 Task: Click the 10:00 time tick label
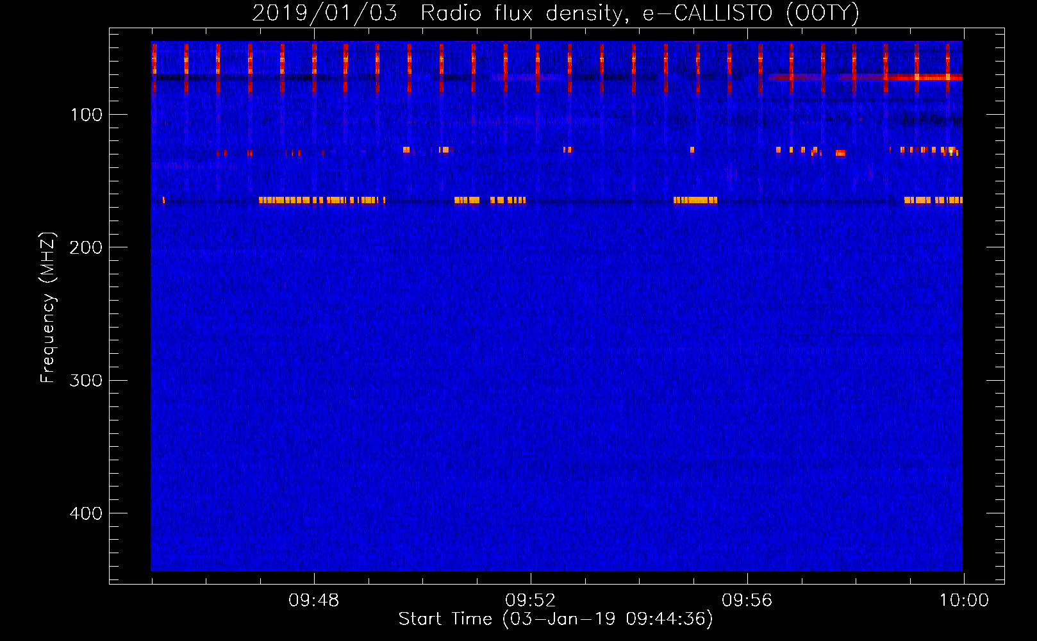click(x=964, y=601)
